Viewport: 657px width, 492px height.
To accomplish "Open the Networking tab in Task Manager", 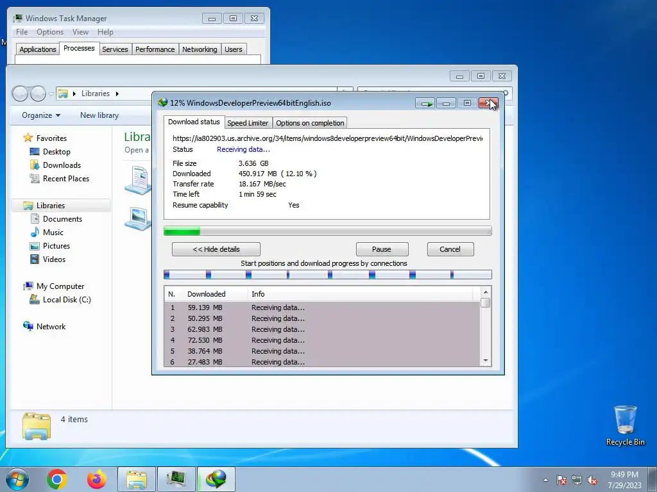I will coord(200,49).
